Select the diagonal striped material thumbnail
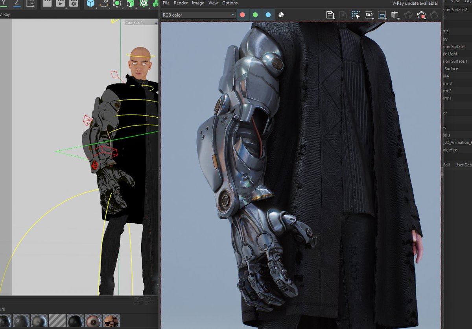The height and width of the screenshot is (329, 472). pyautogui.click(x=57, y=321)
